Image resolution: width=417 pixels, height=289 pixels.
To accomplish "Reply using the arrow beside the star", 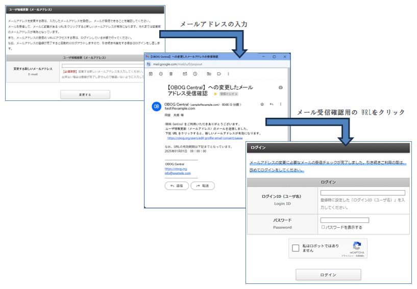I will pos(271,104).
